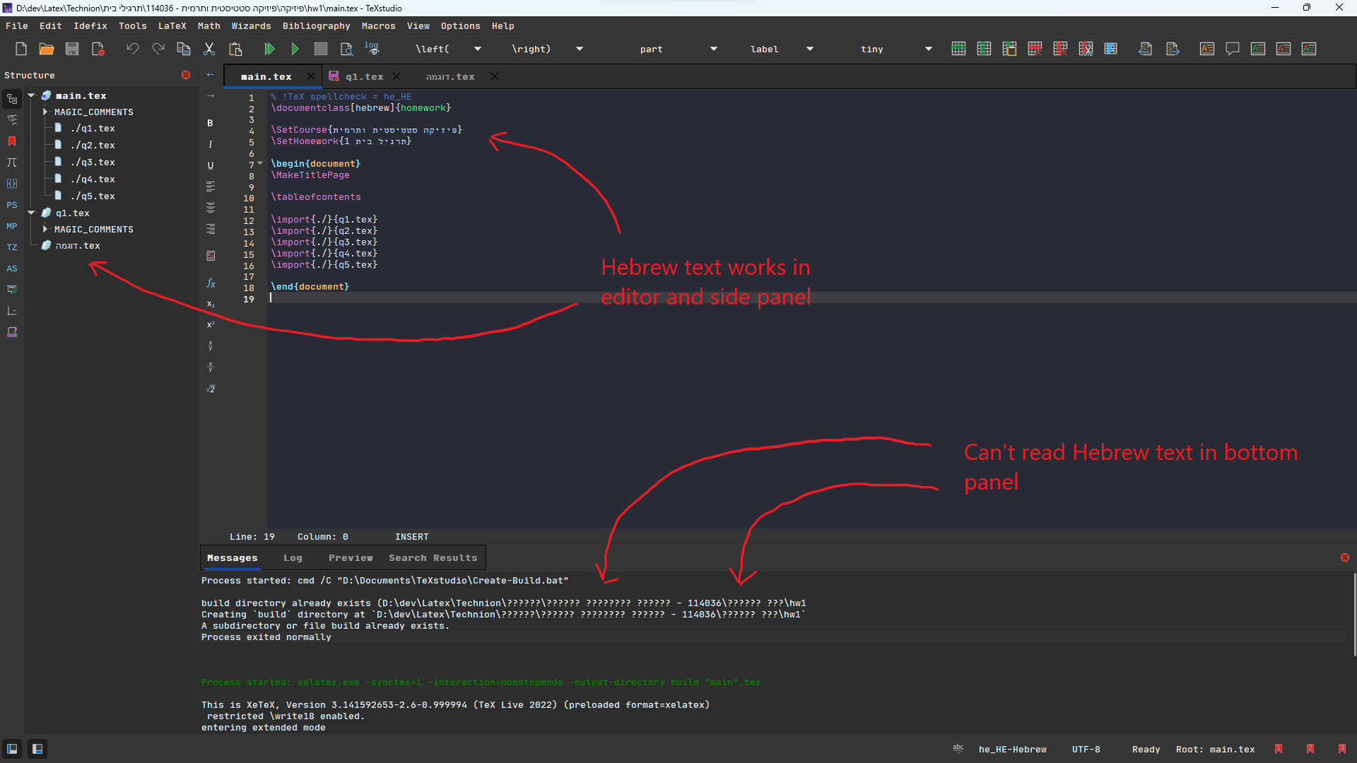The height and width of the screenshot is (763, 1357).
Task: Jump to bookmark 1 in the status bar
Action: tap(1279, 749)
